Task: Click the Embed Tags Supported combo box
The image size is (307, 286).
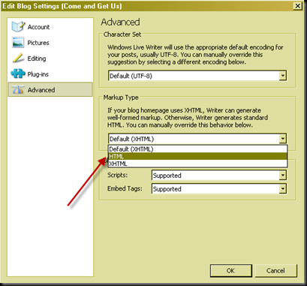Action: click(219, 188)
